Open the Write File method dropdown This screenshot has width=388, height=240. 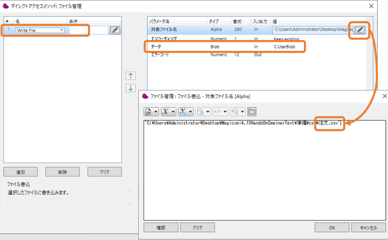(x=62, y=30)
